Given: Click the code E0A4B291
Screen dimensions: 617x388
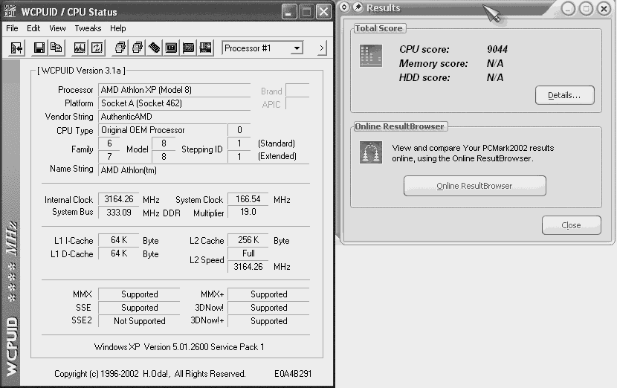Looking at the screenshot, I should [x=293, y=374].
